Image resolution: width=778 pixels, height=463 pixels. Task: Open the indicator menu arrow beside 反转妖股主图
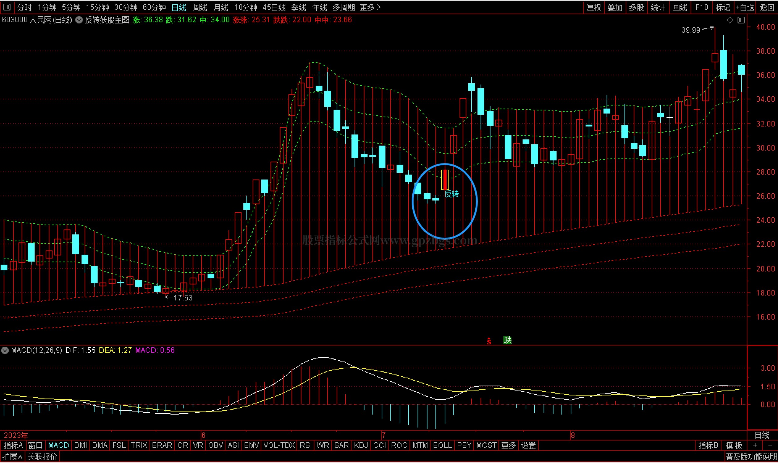pyautogui.click(x=79, y=20)
